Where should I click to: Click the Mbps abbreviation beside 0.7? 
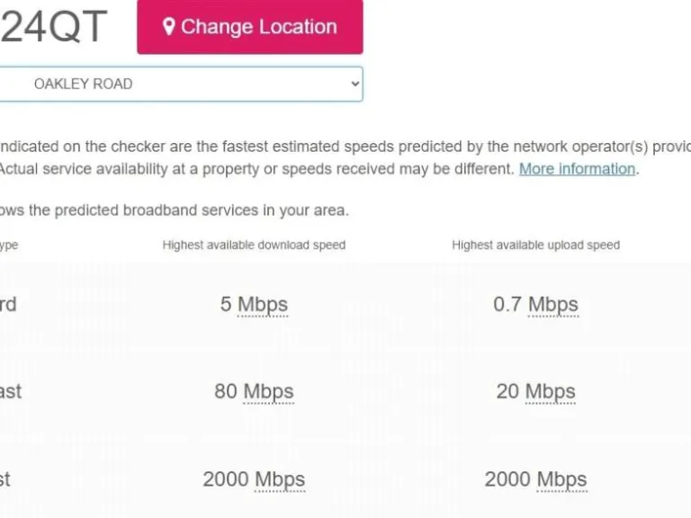[552, 305]
